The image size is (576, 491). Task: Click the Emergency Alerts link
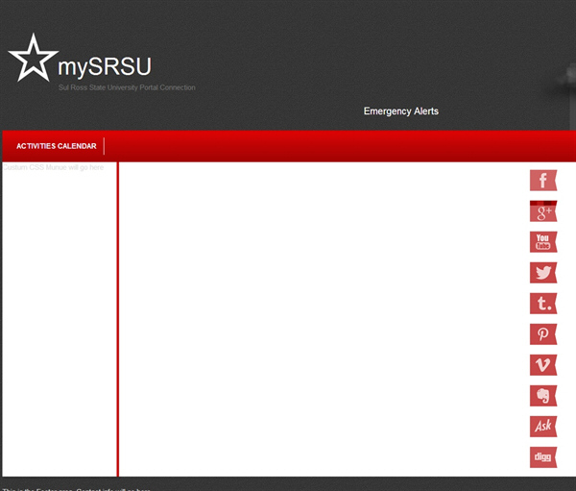point(400,111)
